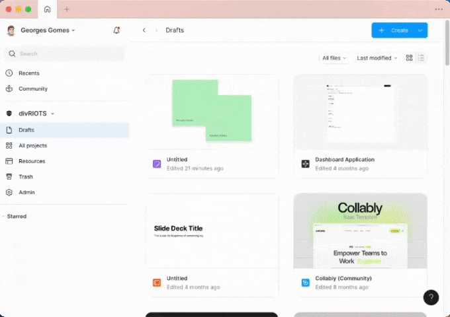450x317 pixels.
Task: Click 'Untitled' edited 21 minutes ago
Action: tap(177, 160)
